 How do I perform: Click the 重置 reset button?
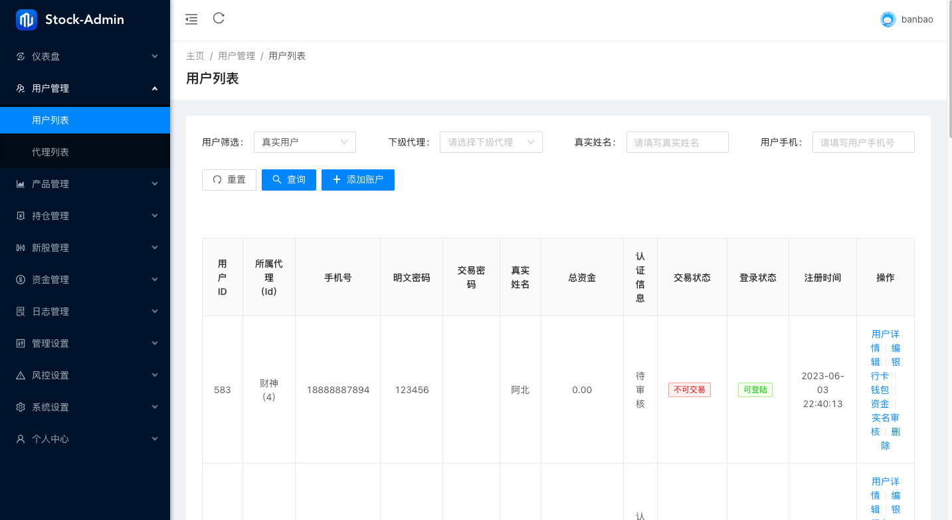(x=229, y=180)
